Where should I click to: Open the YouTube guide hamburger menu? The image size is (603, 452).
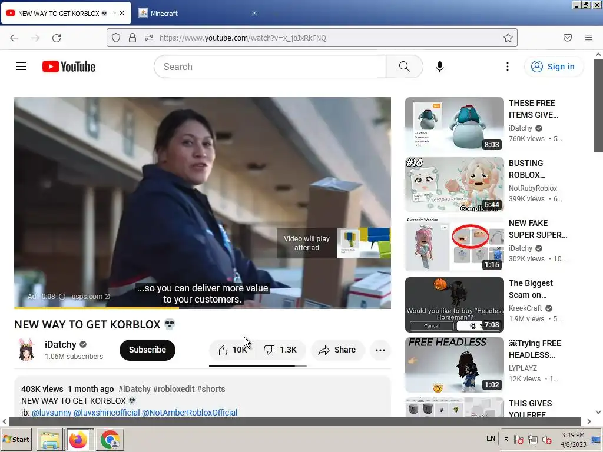[21, 67]
